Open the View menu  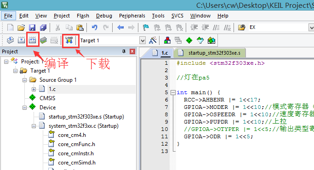pyautogui.click(x=41, y=16)
